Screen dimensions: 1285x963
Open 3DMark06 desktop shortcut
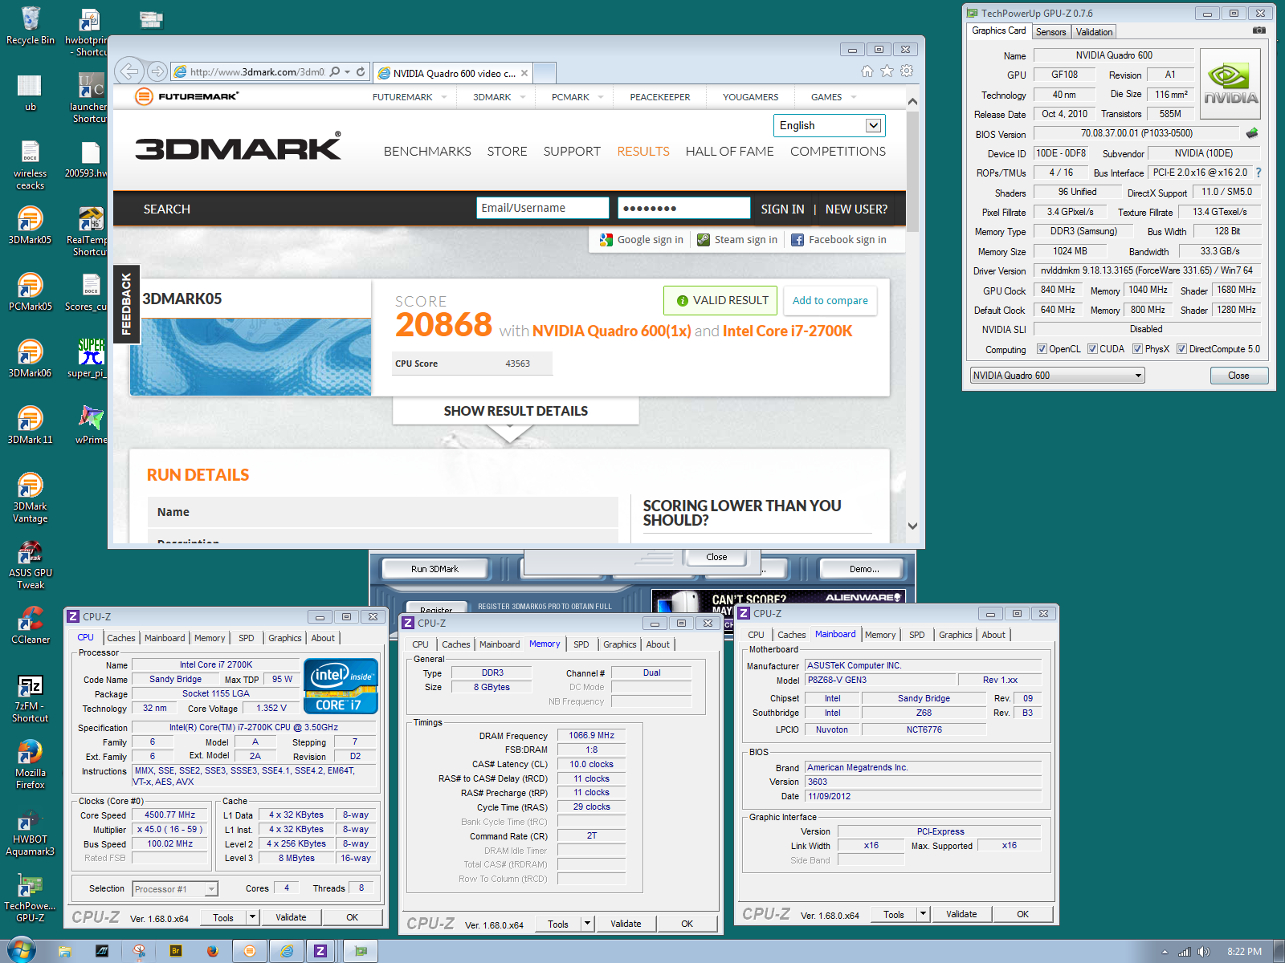30,359
